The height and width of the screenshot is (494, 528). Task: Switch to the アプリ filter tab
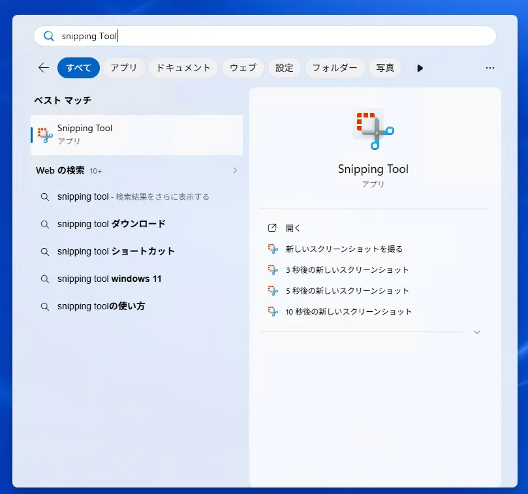click(124, 68)
